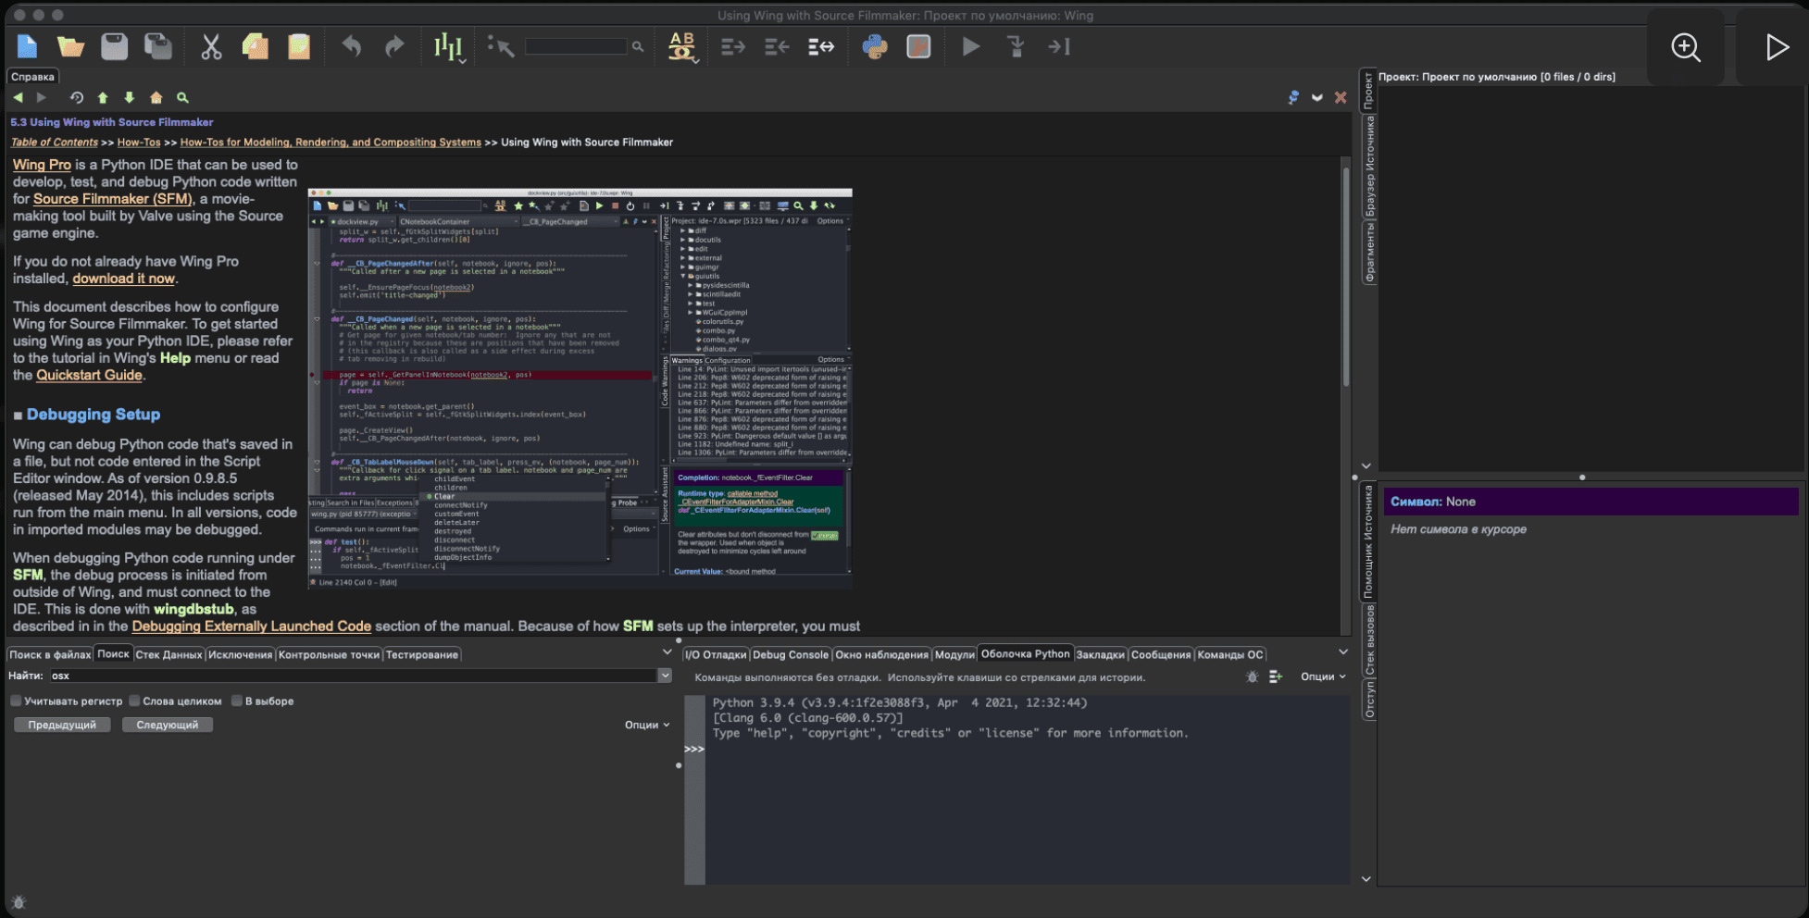Switch to the 'Debug Console' tab

(x=790, y=654)
